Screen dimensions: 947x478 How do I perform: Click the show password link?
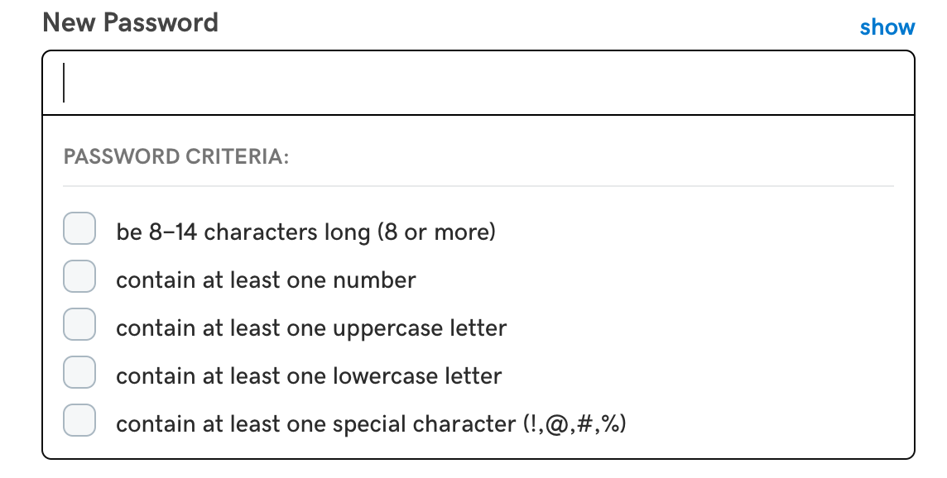pos(887,27)
